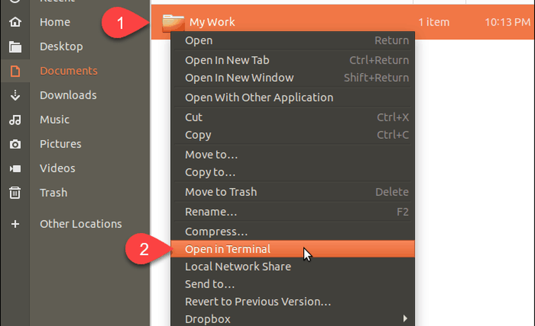Click the plus icon for Other Locations

pyautogui.click(x=16, y=224)
